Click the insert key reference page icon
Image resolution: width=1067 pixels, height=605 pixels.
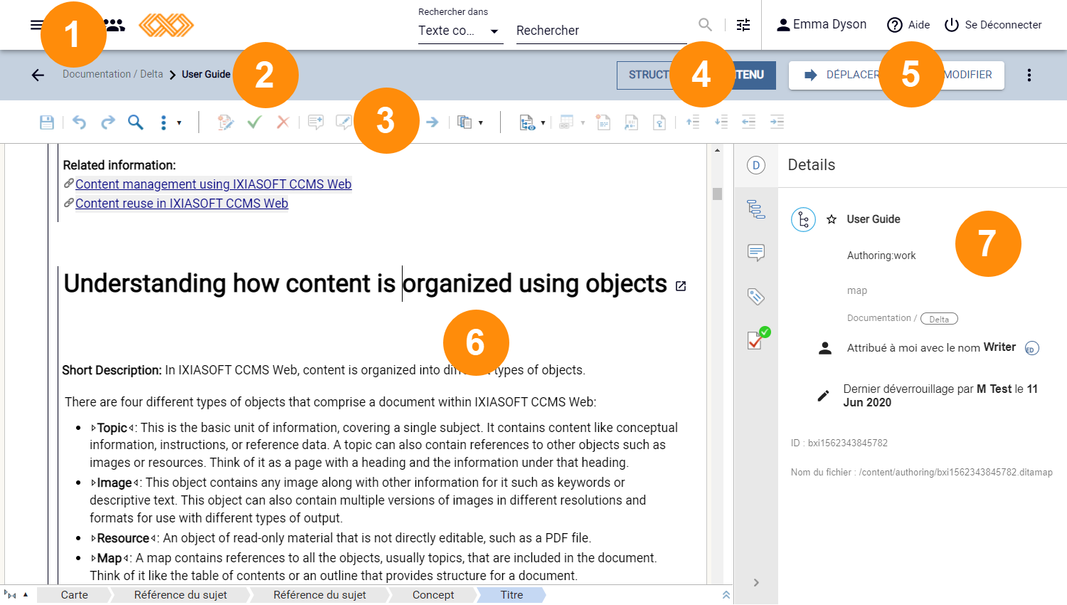(659, 122)
